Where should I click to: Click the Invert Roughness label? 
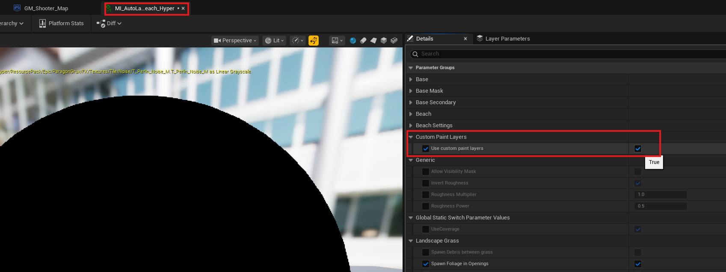450,183
